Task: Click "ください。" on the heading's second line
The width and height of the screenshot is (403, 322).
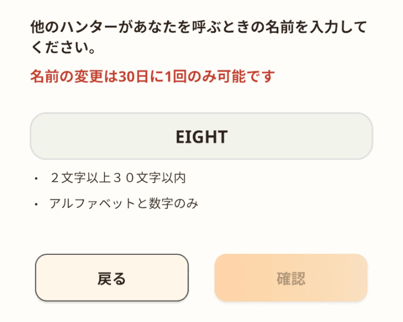Action: click(x=63, y=47)
